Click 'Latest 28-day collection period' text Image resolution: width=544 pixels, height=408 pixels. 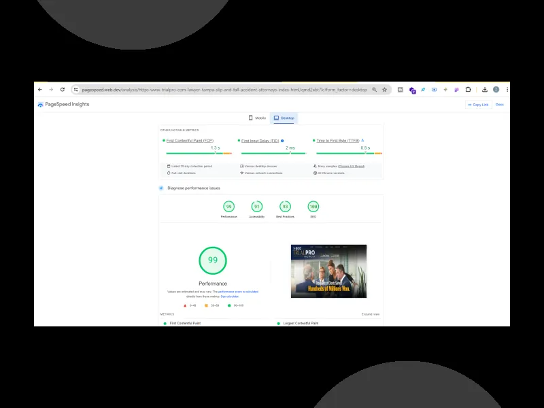click(x=192, y=166)
